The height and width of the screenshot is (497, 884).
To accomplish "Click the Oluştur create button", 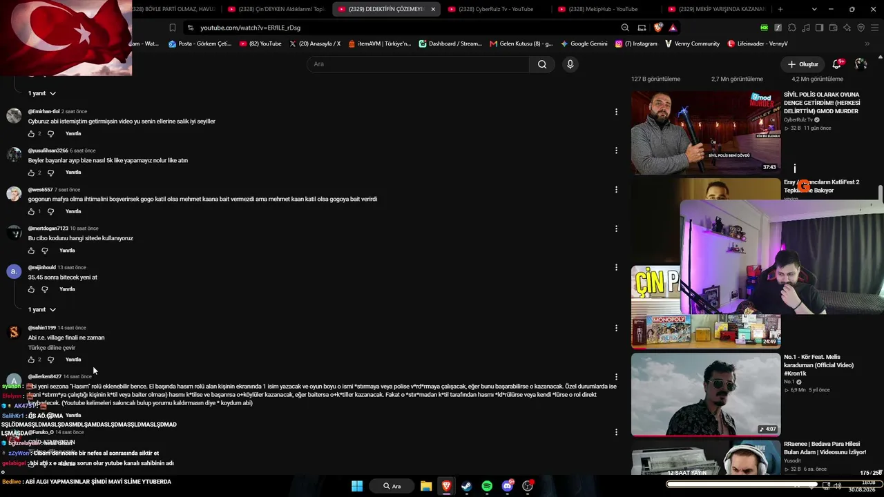I will click(803, 64).
